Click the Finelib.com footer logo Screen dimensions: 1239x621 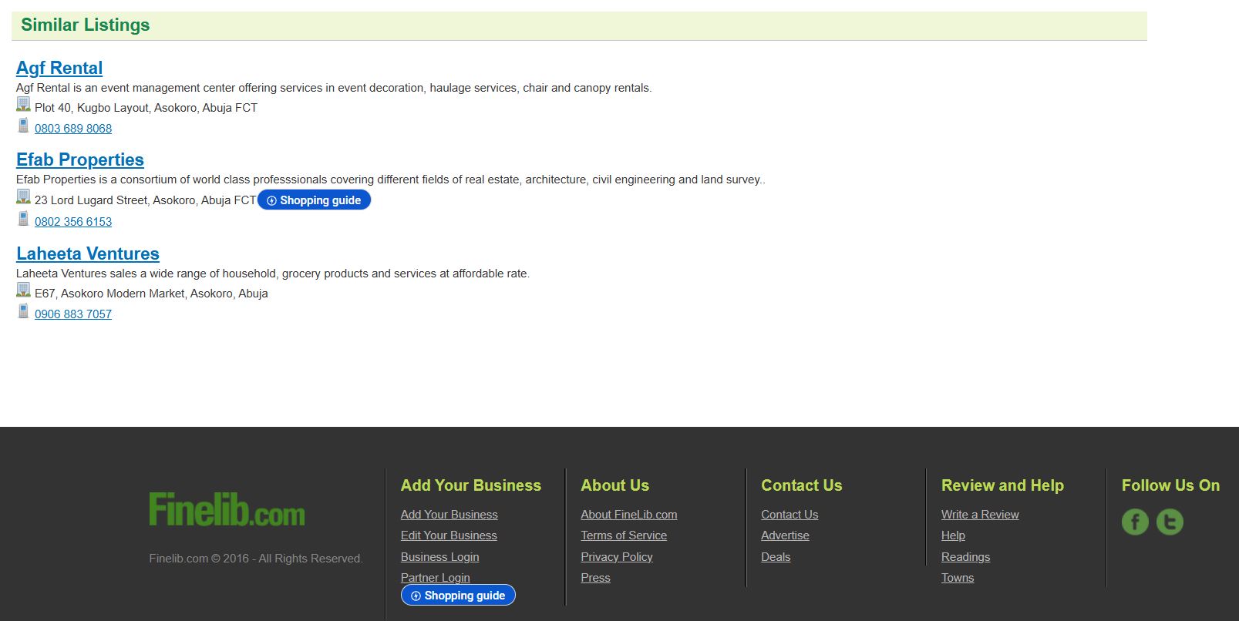(x=227, y=509)
